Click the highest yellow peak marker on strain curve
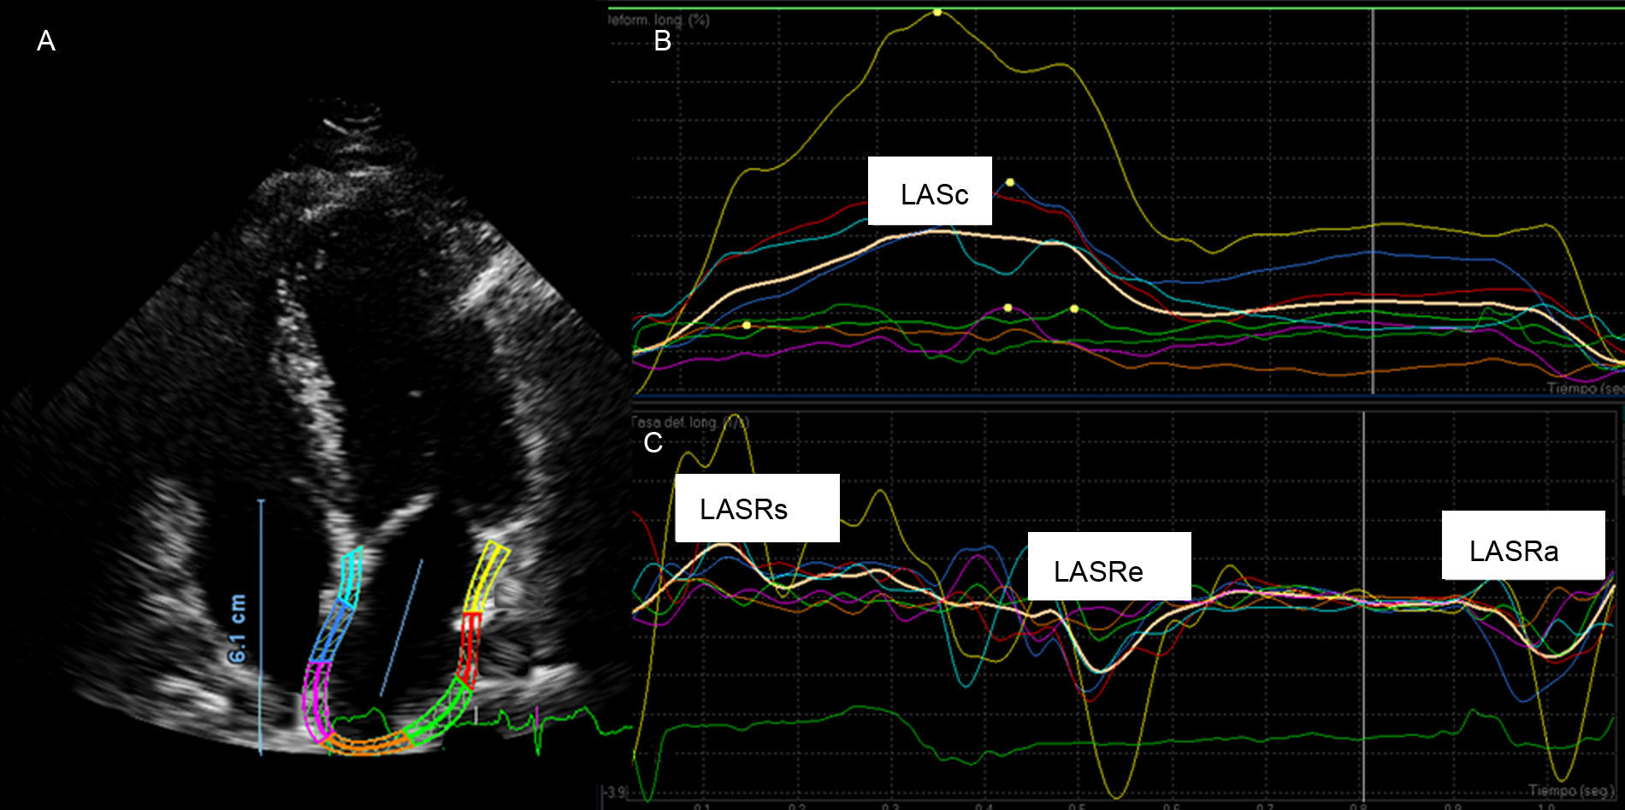The width and height of the screenshot is (1625, 810). [937, 13]
